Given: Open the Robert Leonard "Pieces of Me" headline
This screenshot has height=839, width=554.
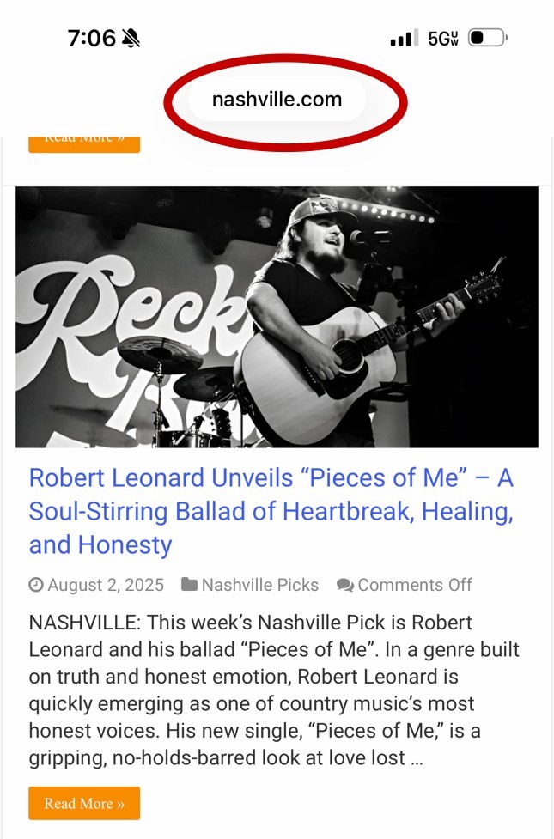Looking at the screenshot, I should point(271,511).
